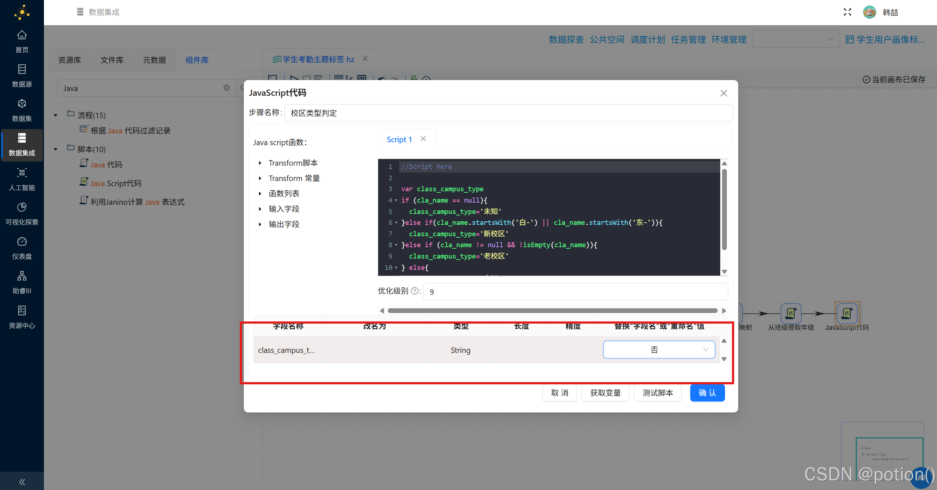Expand the 输入字段 group

click(260, 209)
